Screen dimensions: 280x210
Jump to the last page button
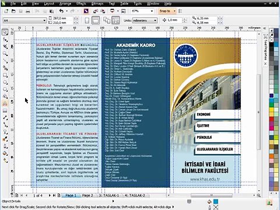pyautogui.click(x=54, y=195)
